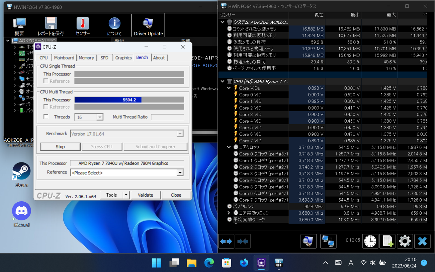Collapse the CPU [#0] AMD Ryzen group
The image size is (435, 272).
pyautogui.click(x=223, y=81)
